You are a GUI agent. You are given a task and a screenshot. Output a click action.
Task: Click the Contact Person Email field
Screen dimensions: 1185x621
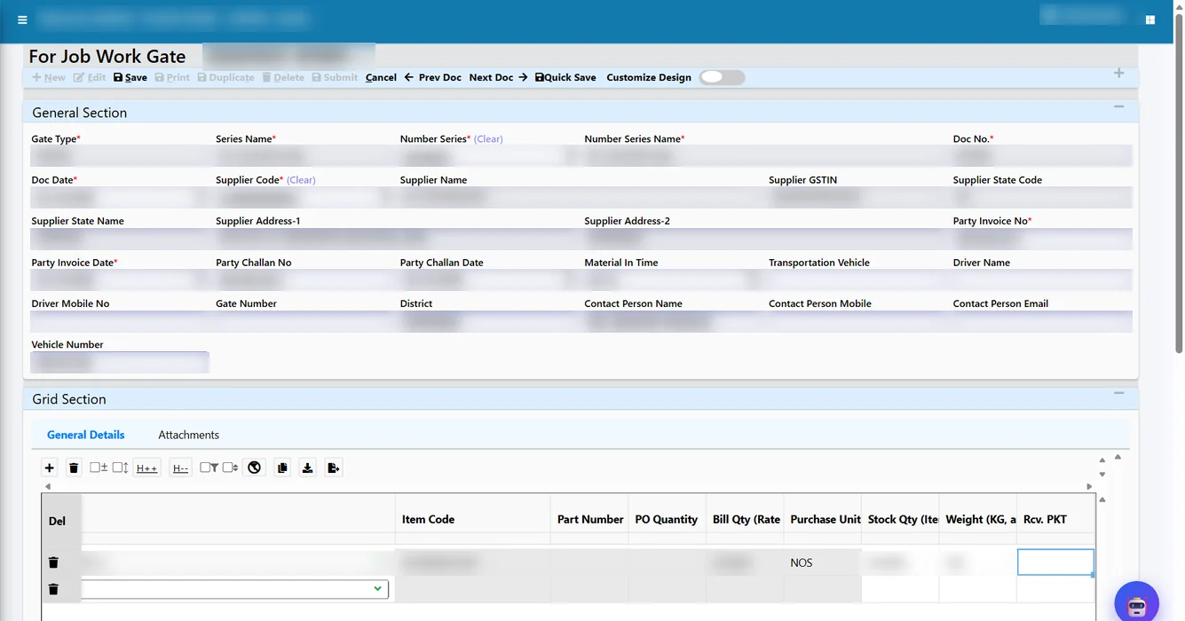[1042, 320]
